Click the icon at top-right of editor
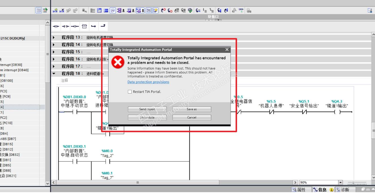Image resolution: width=375 pixels, height=193 pixels. coord(370,10)
